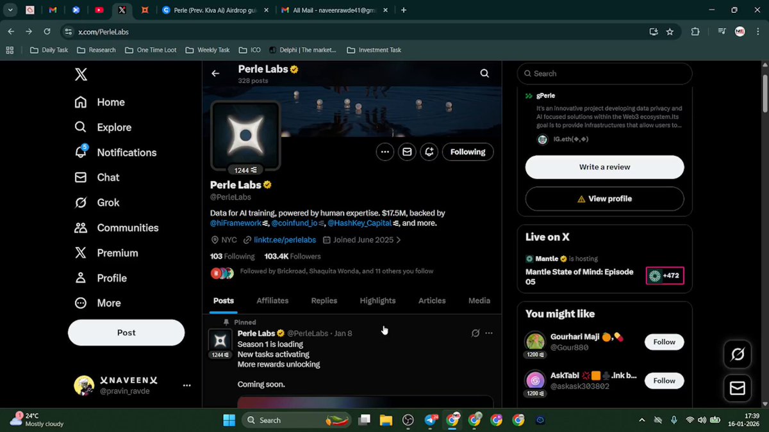The width and height of the screenshot is (769, 432).
Task: Click the right panel Search field
Action: pos(604,74)
